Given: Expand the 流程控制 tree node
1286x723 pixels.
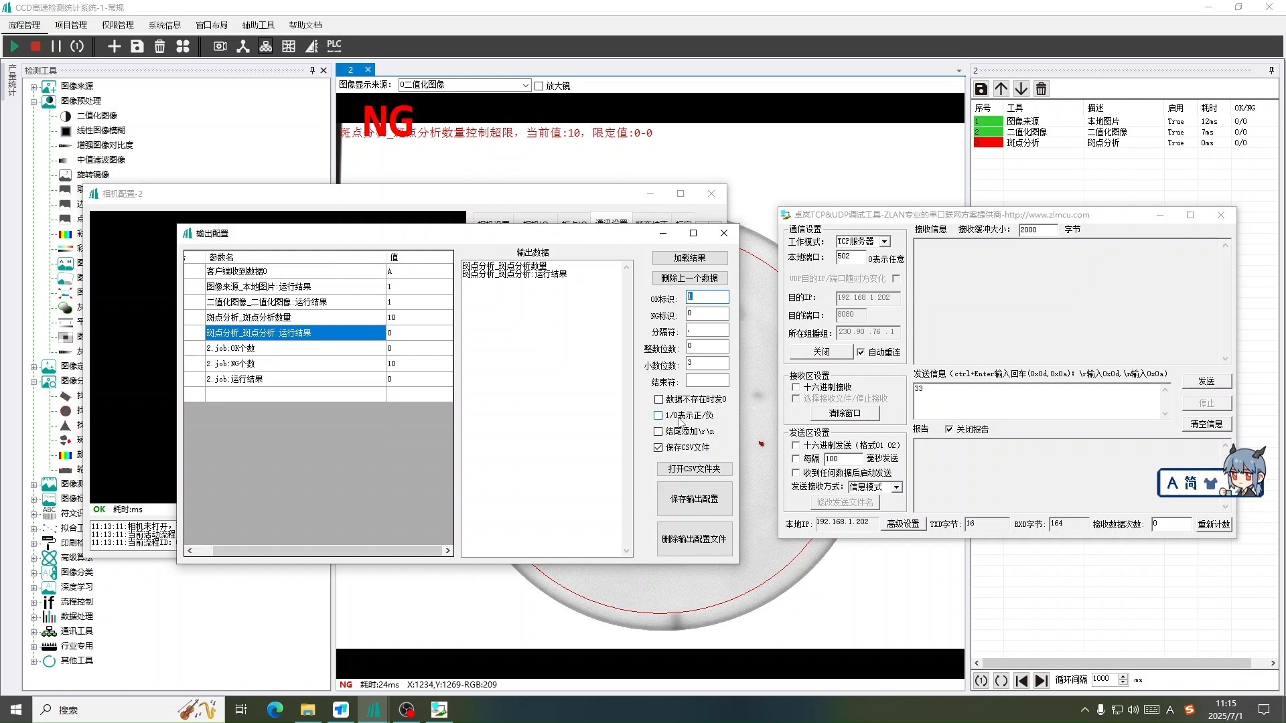Looking at the screenshot, I should [x=33, y=602].
